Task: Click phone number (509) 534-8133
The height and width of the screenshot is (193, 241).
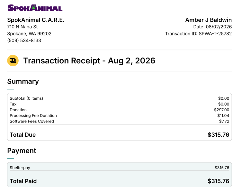Action: pos(24,41)
